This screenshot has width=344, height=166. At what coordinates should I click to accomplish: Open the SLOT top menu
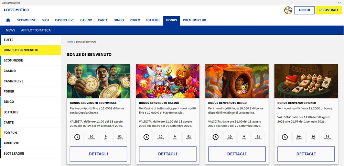tap(45, 20)
